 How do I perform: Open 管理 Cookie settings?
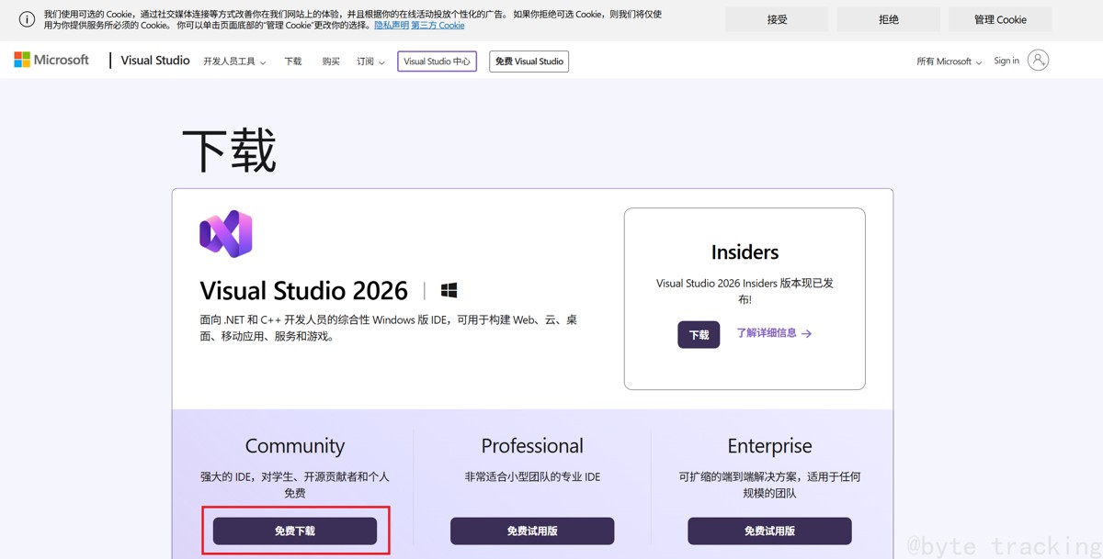[1000, 18]
